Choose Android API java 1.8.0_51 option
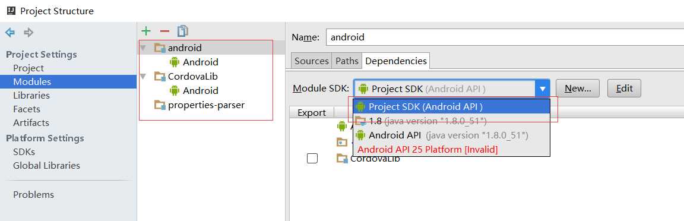Viewport: 684px width, 221px height. coord(451,135)
